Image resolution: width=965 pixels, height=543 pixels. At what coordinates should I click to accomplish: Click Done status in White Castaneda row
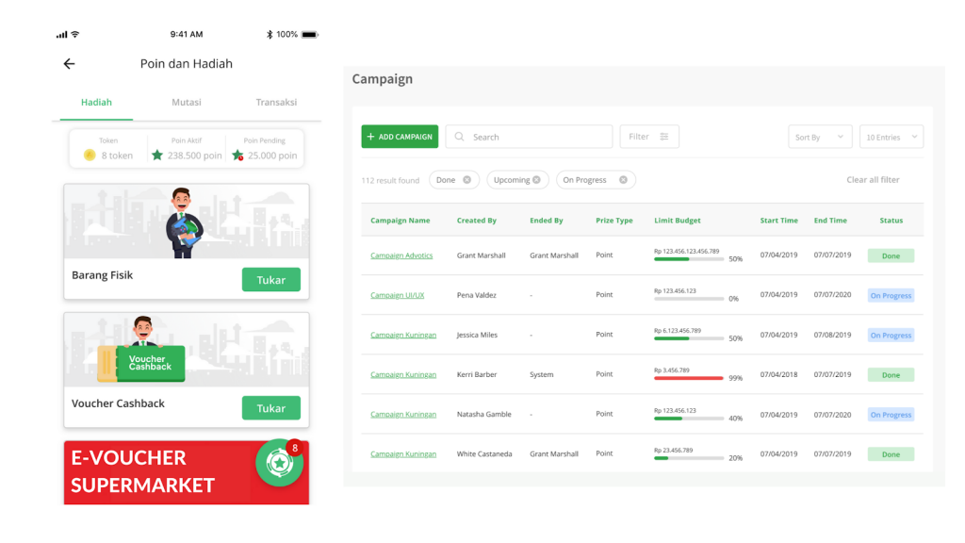[x=891, y=454]
